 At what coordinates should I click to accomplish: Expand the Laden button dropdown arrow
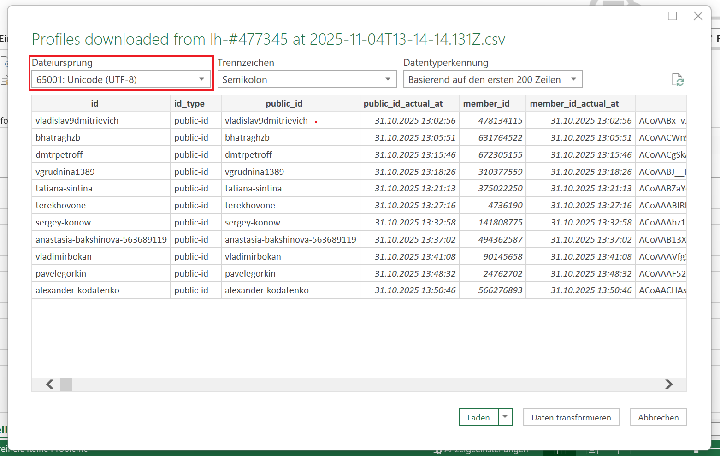(505, 417)
